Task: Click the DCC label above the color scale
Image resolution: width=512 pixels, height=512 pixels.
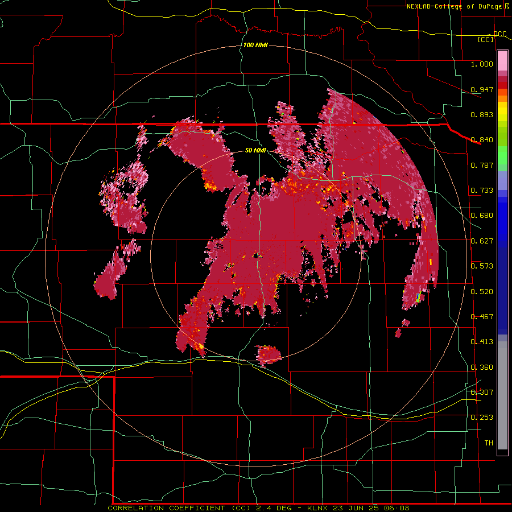Action: coord(499,34)
